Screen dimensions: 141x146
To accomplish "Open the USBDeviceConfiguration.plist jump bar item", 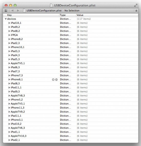I will click(44, 11).
